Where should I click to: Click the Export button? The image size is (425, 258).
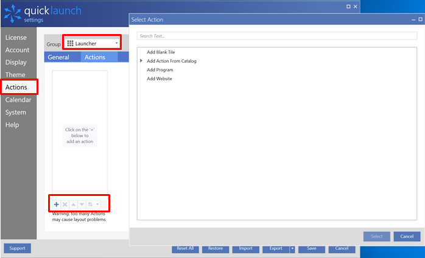pos(276,248)
